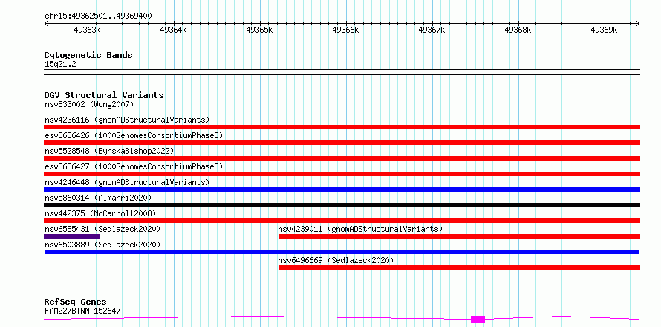This screenshot has height=327, width=661.
Task: Click the ruler's right arrowhead
Action: pos(638,24)
